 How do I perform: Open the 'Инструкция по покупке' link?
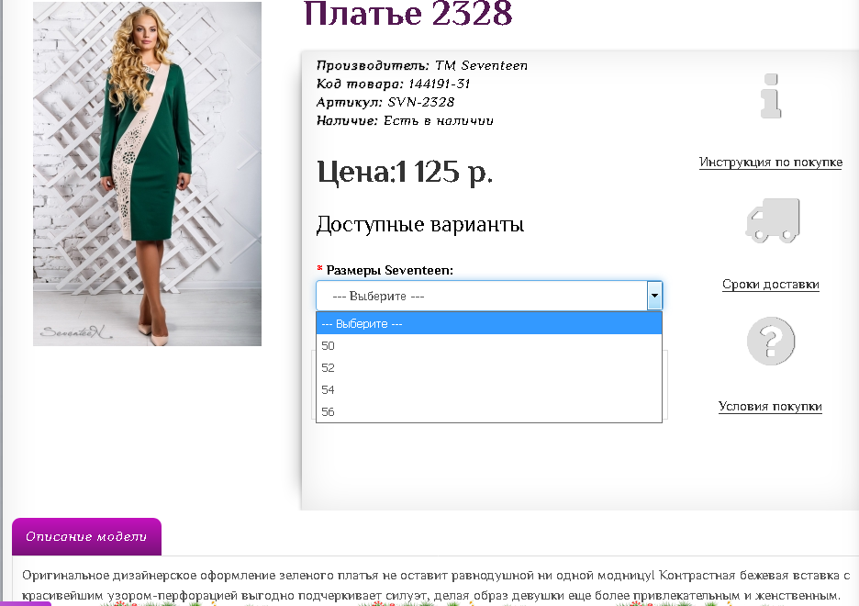pos(770,163)
